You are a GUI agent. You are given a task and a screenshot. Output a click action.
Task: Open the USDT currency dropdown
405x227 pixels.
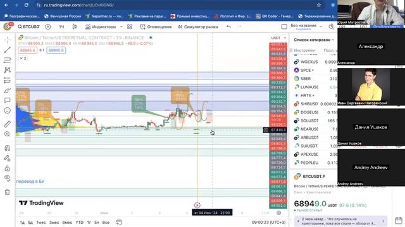[x=278, y=38]
